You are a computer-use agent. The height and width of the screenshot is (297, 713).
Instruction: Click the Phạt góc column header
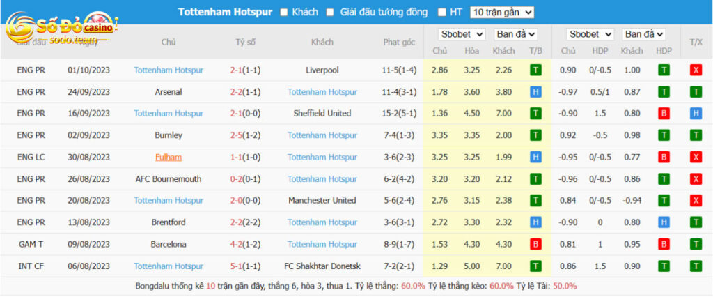tap(399, 42)
